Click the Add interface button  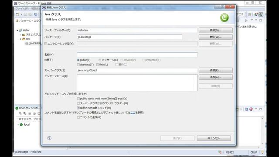point(215,77)
